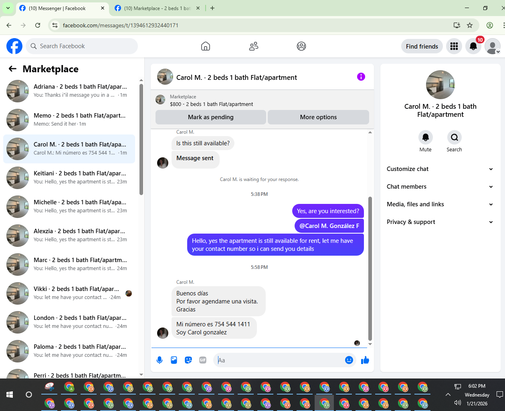Go to the Home feed icon
The width and height of the screenshot is (505, 411).
206,46
